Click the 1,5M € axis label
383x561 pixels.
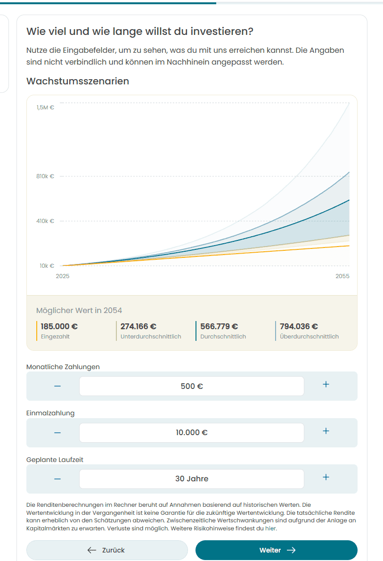45,107
